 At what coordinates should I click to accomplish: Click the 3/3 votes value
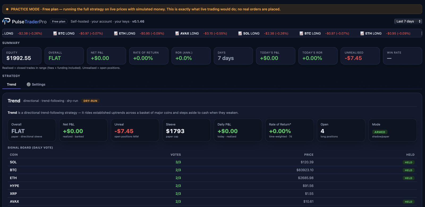coord(178,162)
